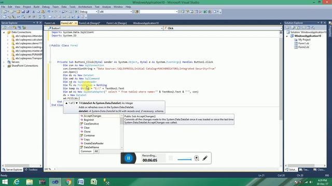The image size is (332, 186).
Task: Expand the Servers node
Action: [4, 62]
